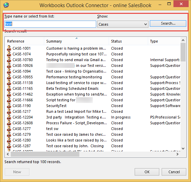This screenshot has height=182, width=191.
Task: Click the name search field containing test
Action: (x=50, y=24)
